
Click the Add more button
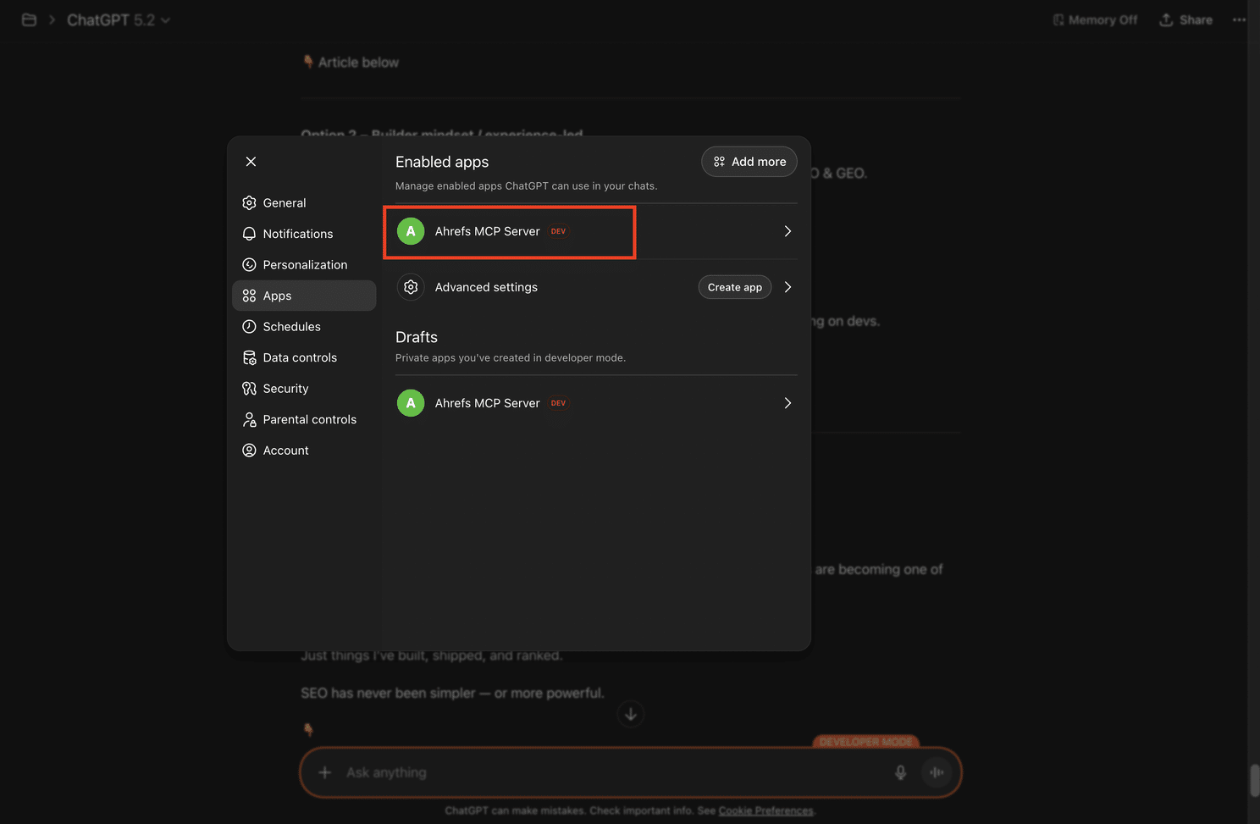coord(749,162)
